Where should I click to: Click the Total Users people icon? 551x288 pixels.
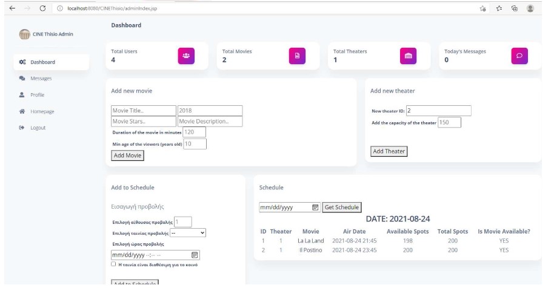pyautogui.click(x=186, y=56)
